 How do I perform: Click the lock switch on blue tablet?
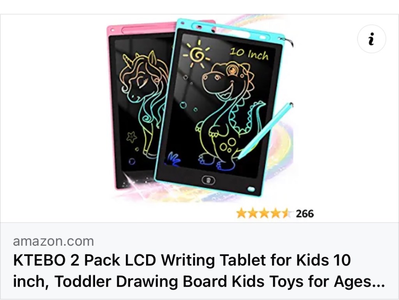tap(251, 189)
